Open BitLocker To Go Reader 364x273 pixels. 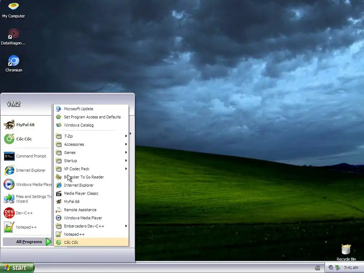coord(91,177)
